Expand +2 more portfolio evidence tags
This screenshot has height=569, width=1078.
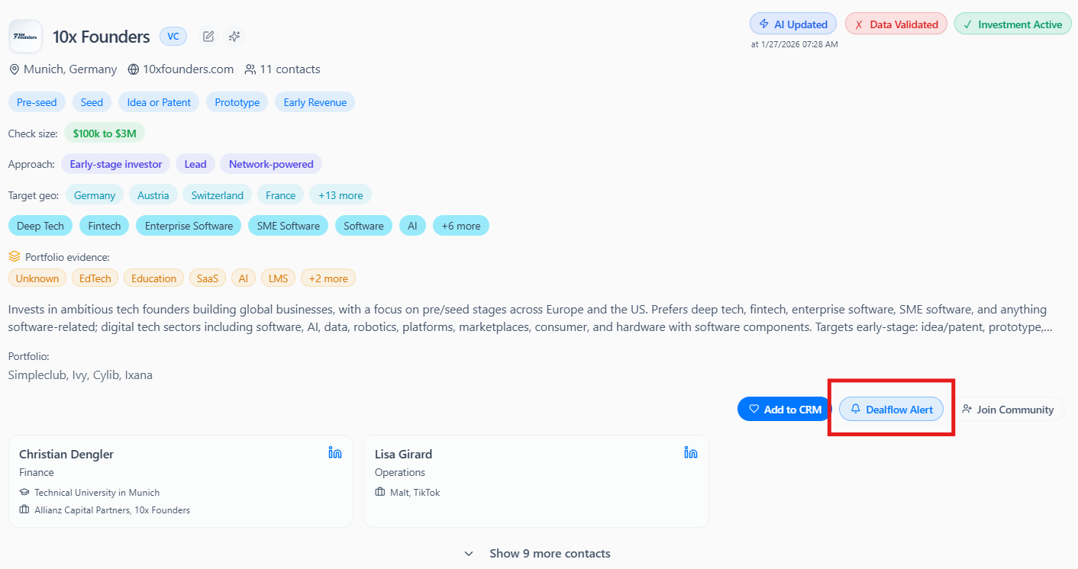pyautogui.click(x=328, y=278)
